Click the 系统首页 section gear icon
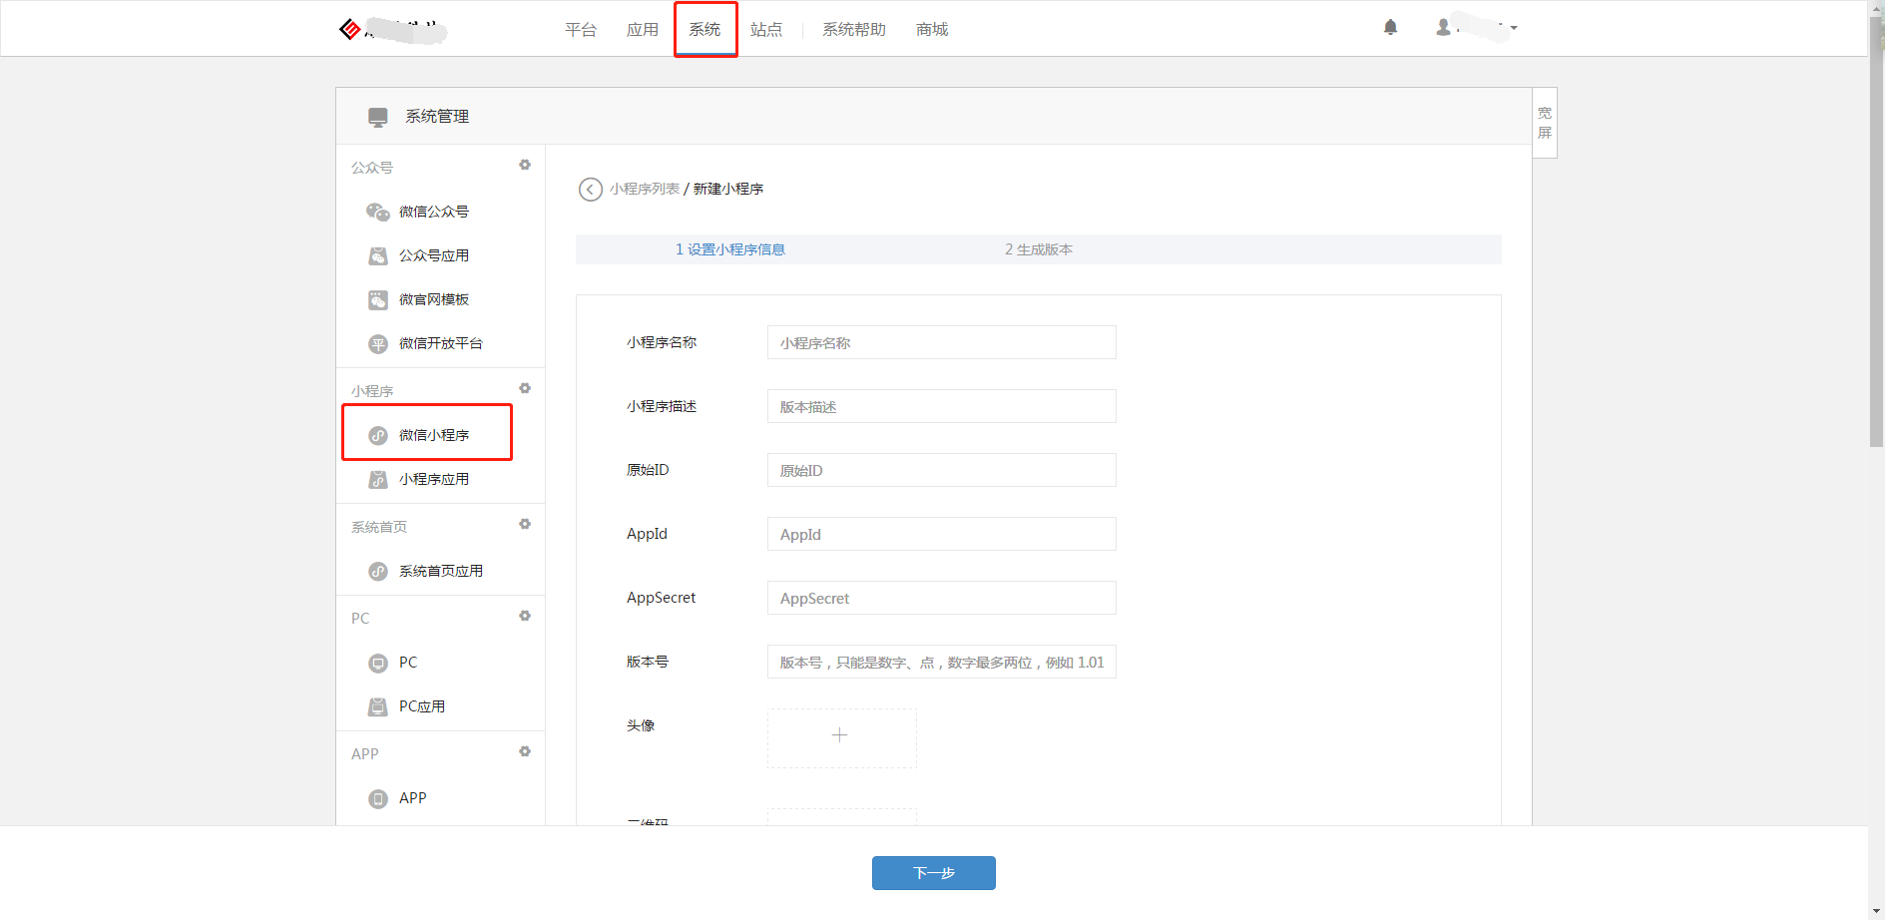Viewport: 1885px width, 920px height. pos(525,524)
